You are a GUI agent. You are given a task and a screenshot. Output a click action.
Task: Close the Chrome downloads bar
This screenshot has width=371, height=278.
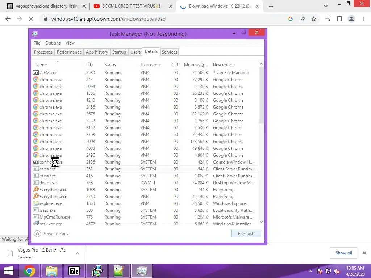(364, 253)
